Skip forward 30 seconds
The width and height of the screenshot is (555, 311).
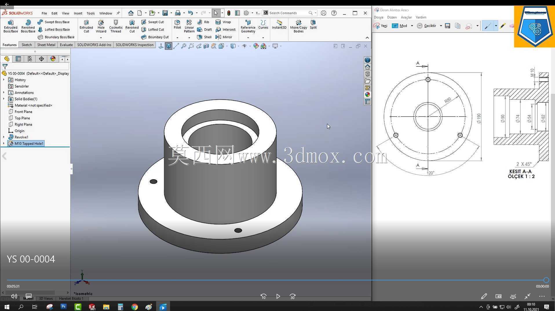point(293,296)
